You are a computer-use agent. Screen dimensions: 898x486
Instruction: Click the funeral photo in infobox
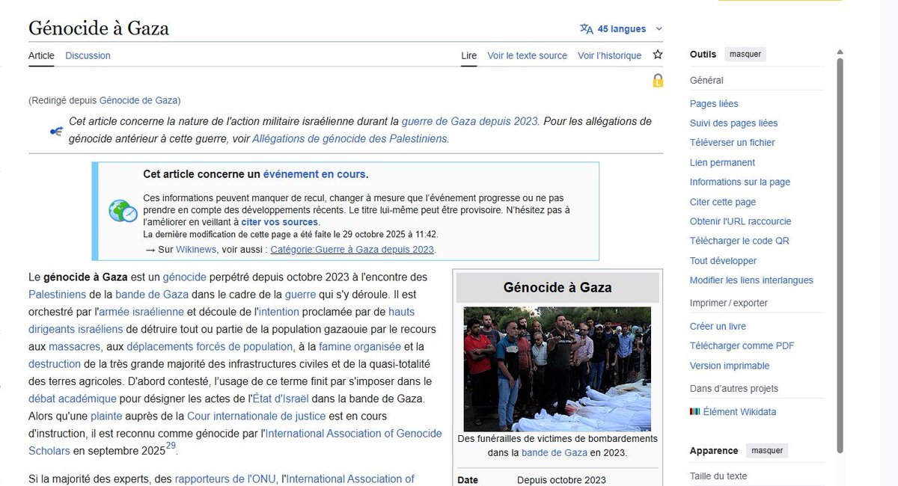[x=558, y=369]
